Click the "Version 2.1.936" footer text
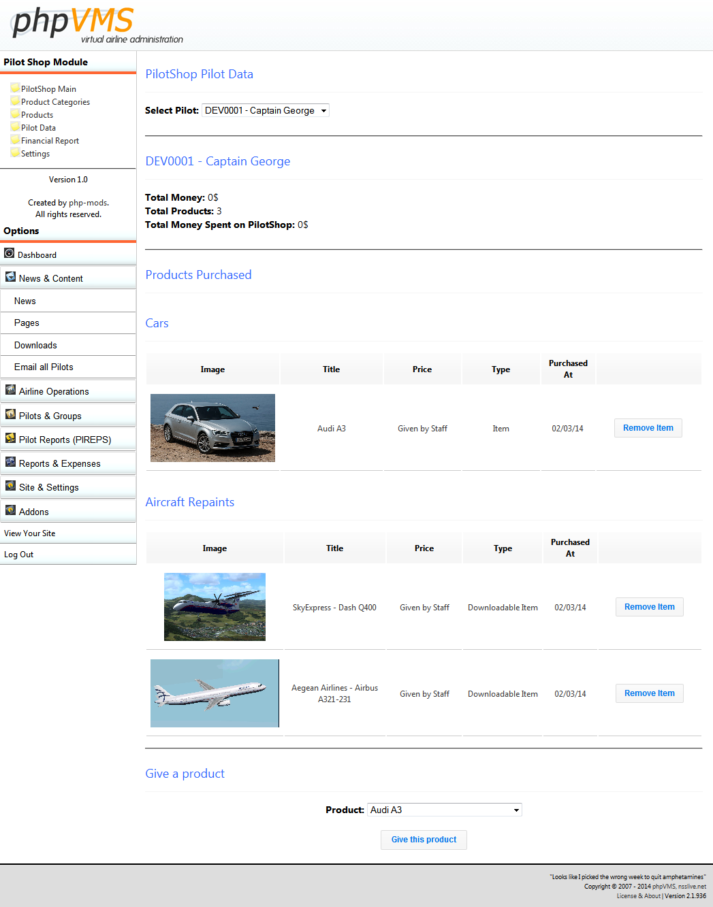Screen dimensions: 713x907 point(685,896)
